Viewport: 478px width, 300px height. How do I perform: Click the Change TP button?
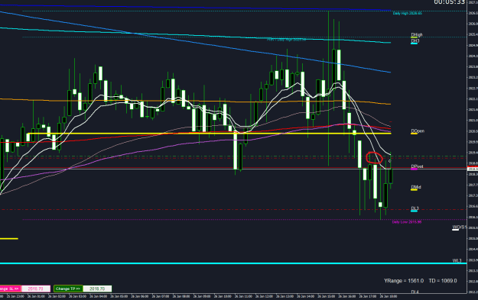68,289
